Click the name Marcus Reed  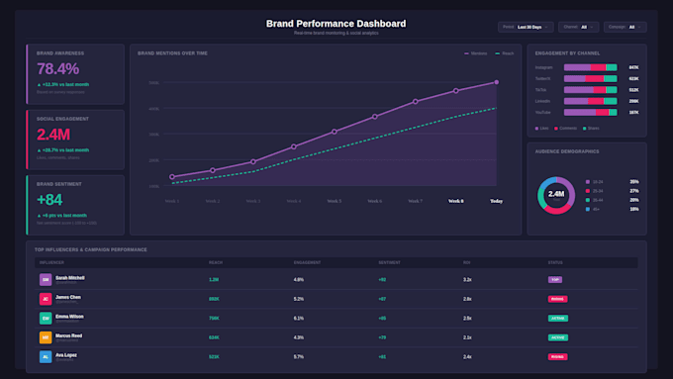pyautogui.click(x=68, y=335)
